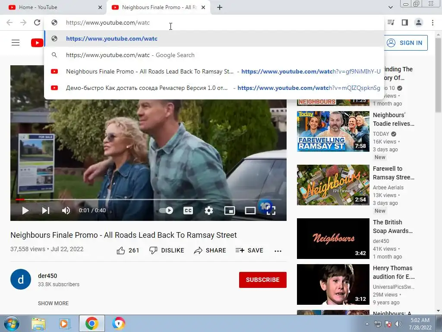Image resolution: width=442 pixels, height=332 pixels.
Task: Open "Henry Thomas audition" title link
Action: (394, 272)
